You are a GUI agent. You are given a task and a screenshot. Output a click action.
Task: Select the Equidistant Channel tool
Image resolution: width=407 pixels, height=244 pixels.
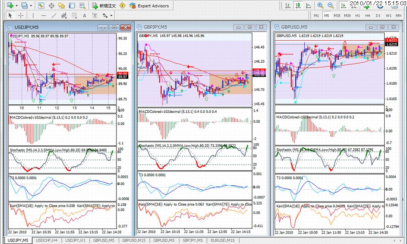64,15
